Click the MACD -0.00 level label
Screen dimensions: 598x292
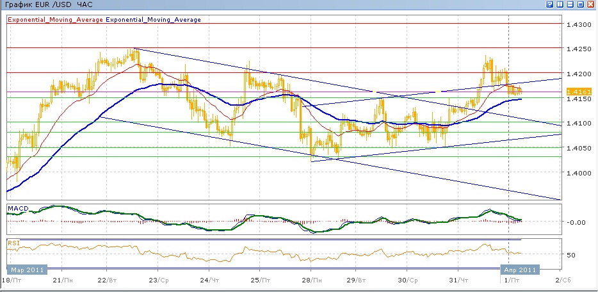[x=576, y=222]
